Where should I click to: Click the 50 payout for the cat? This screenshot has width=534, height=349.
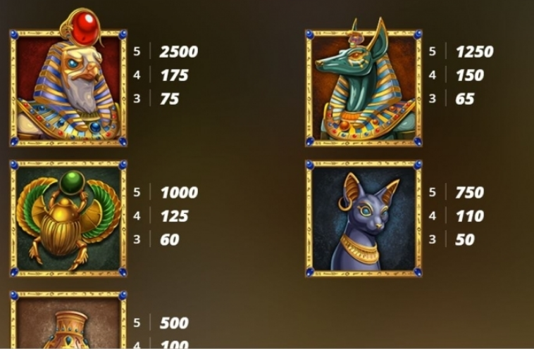(465, 239)
